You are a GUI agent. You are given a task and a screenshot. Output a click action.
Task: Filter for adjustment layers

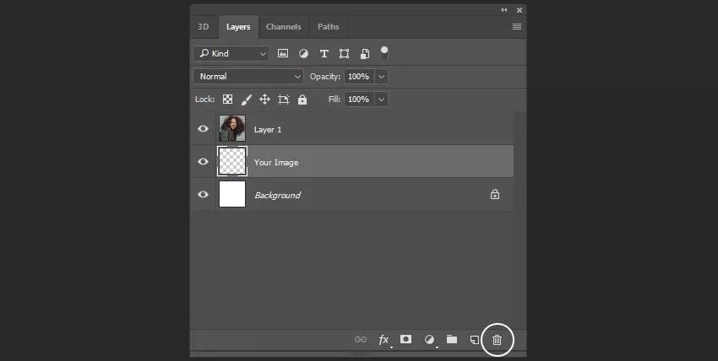pyautogui.click(x=303, y=53)
